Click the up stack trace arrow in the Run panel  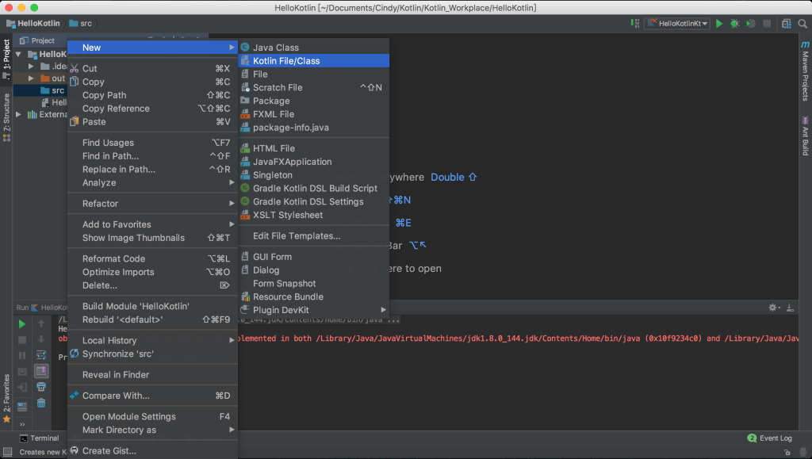pos(41,324)
